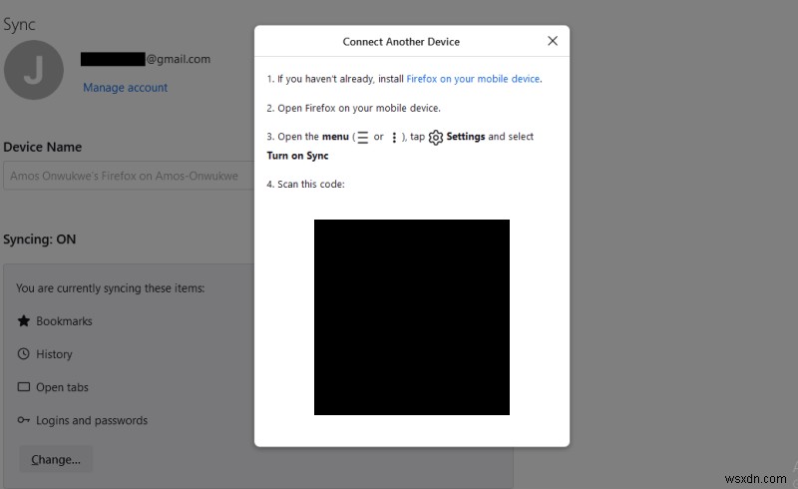Image resolution: width=798 pixels, height=489 pixels.
Task: Click the Logins and passwords key icon
Action: pos(23,420)
